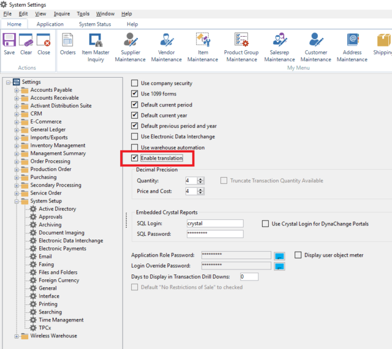Launch Supplier Maintenance icon
This screenshot has height=349, width=392.
(130, 40)
